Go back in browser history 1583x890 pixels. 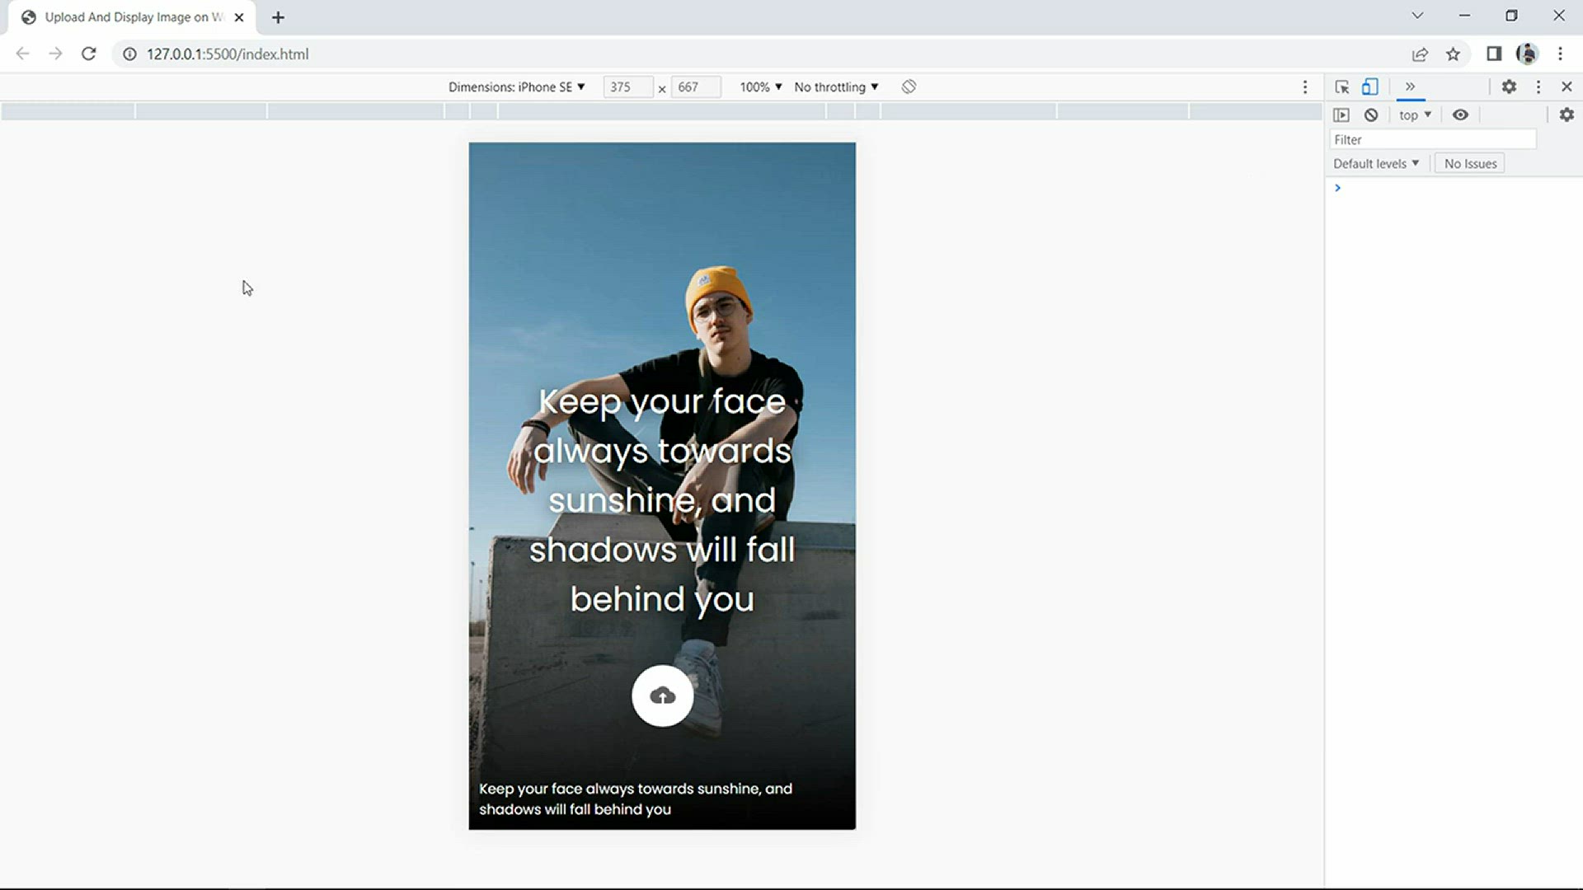point(22,54)
